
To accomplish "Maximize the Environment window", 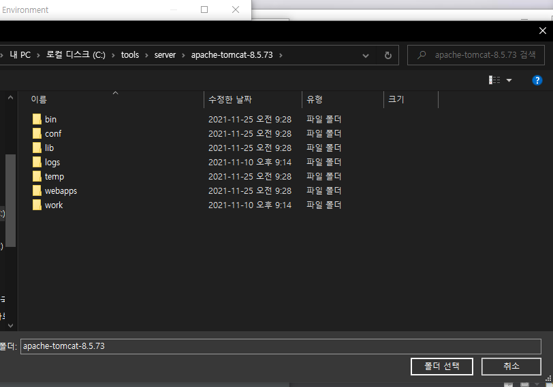I will point(204,10).
